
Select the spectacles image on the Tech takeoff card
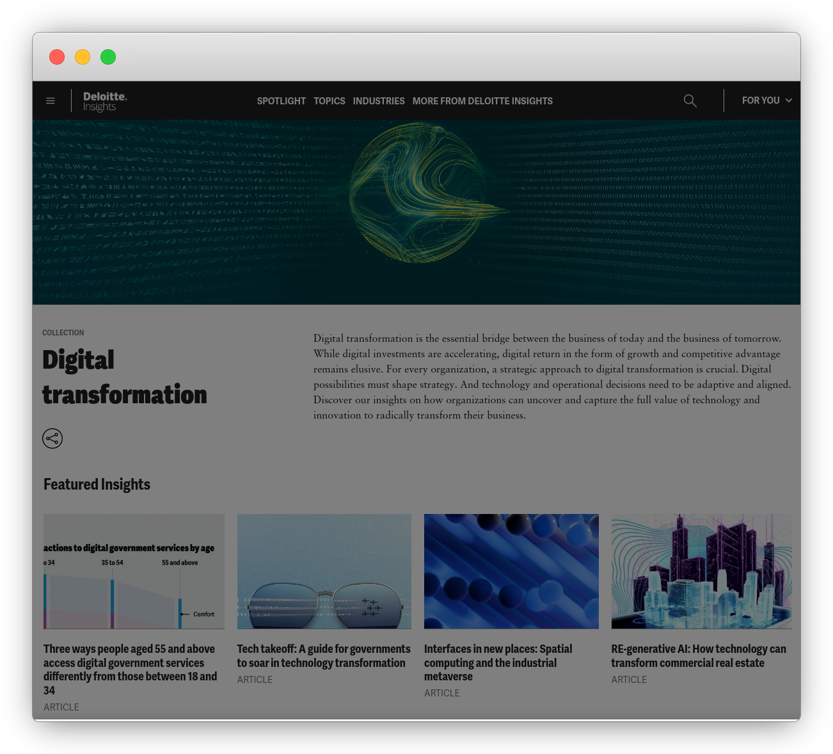(x=324, y=571)
